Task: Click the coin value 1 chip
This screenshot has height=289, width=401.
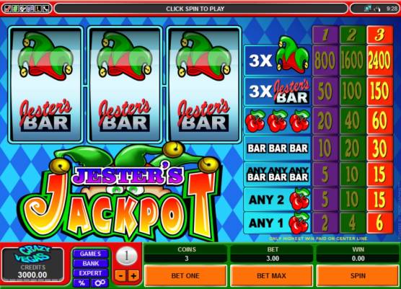Action: (127, 256)
